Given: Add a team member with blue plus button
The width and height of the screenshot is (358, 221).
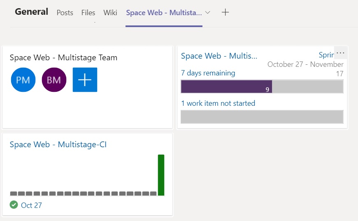Looking at the screenshot, I should coord(85,80).
